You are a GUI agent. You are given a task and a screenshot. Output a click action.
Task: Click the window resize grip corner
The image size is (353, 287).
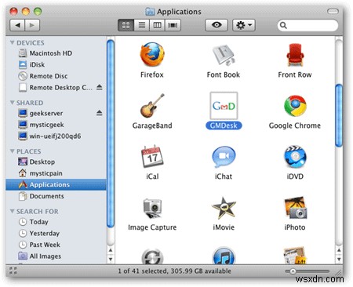pos(339,272)
